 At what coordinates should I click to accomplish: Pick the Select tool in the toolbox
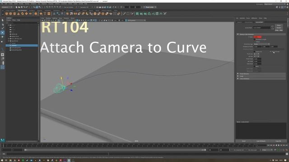pyautogui.click(x=2, y=20)
